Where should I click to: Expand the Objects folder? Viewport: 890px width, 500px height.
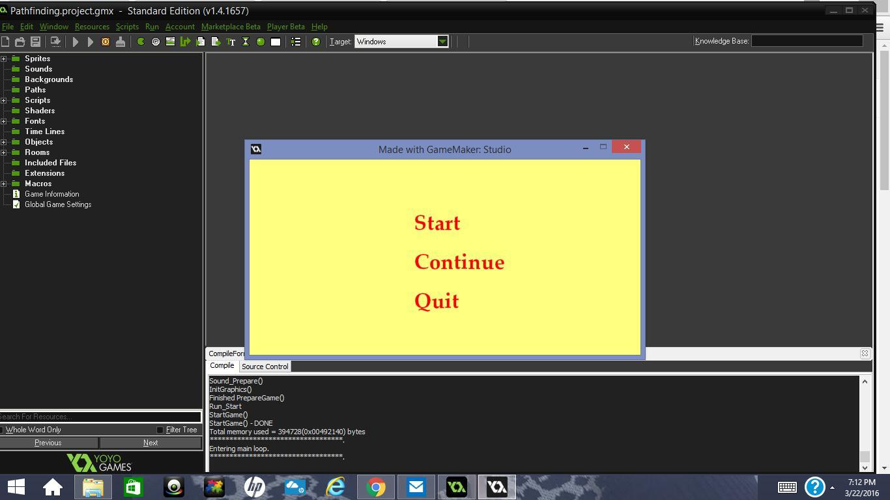(x=4, y=142)
